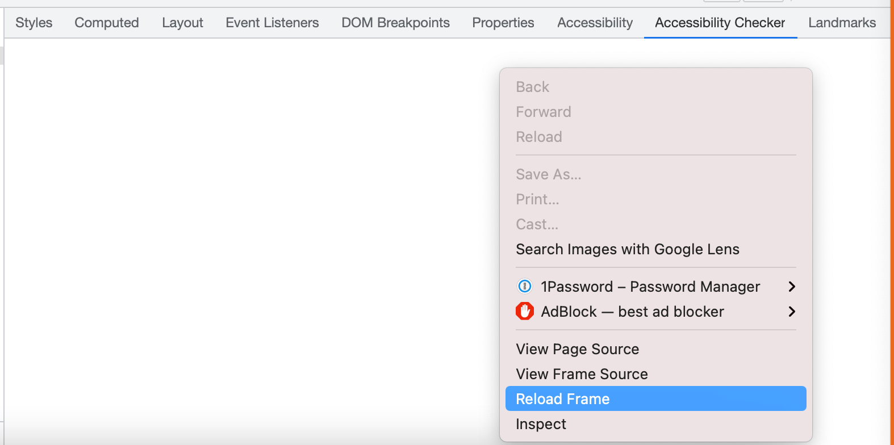Viewport: 894px width, 445px height.
Task: Click the 1Password extension icon
Action: click(524, 286)
